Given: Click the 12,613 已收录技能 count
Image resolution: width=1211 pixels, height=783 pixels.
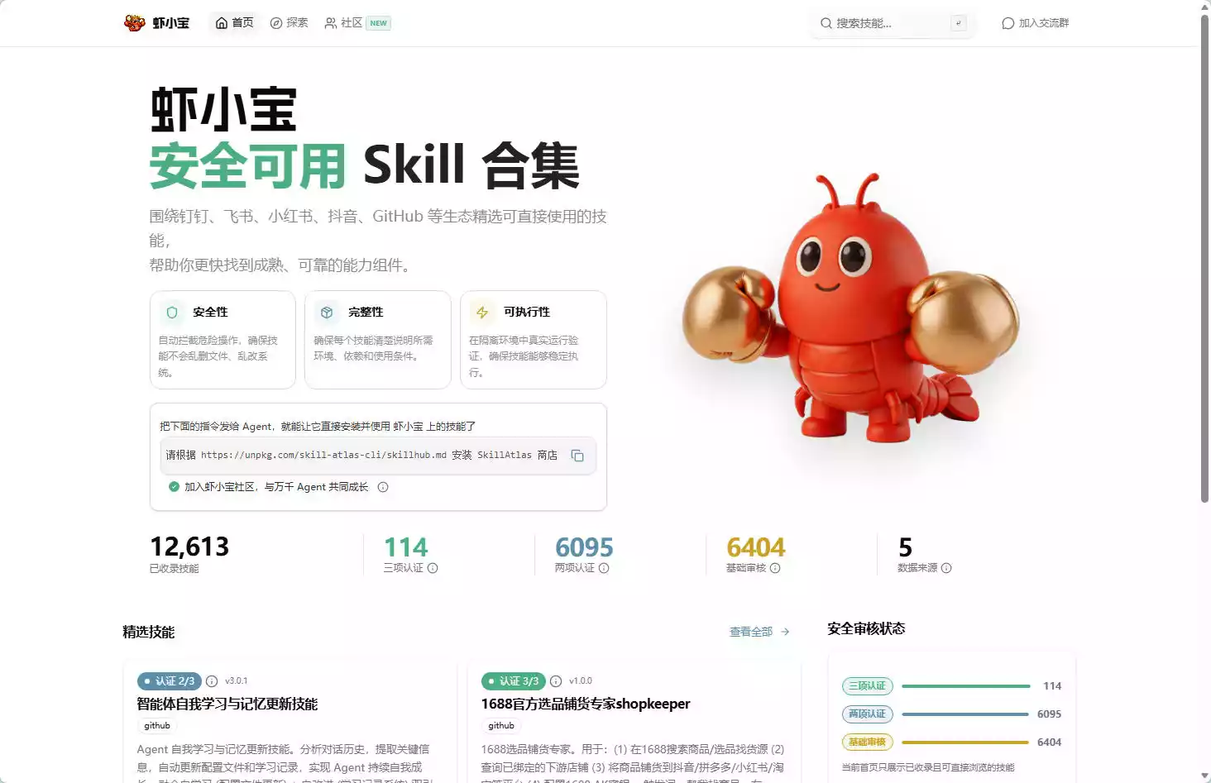Looking at the screenshot, I should 189,547.
